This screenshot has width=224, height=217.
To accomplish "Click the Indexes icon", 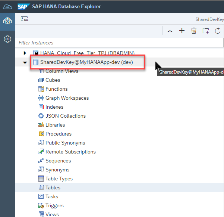I will [41, 107].
